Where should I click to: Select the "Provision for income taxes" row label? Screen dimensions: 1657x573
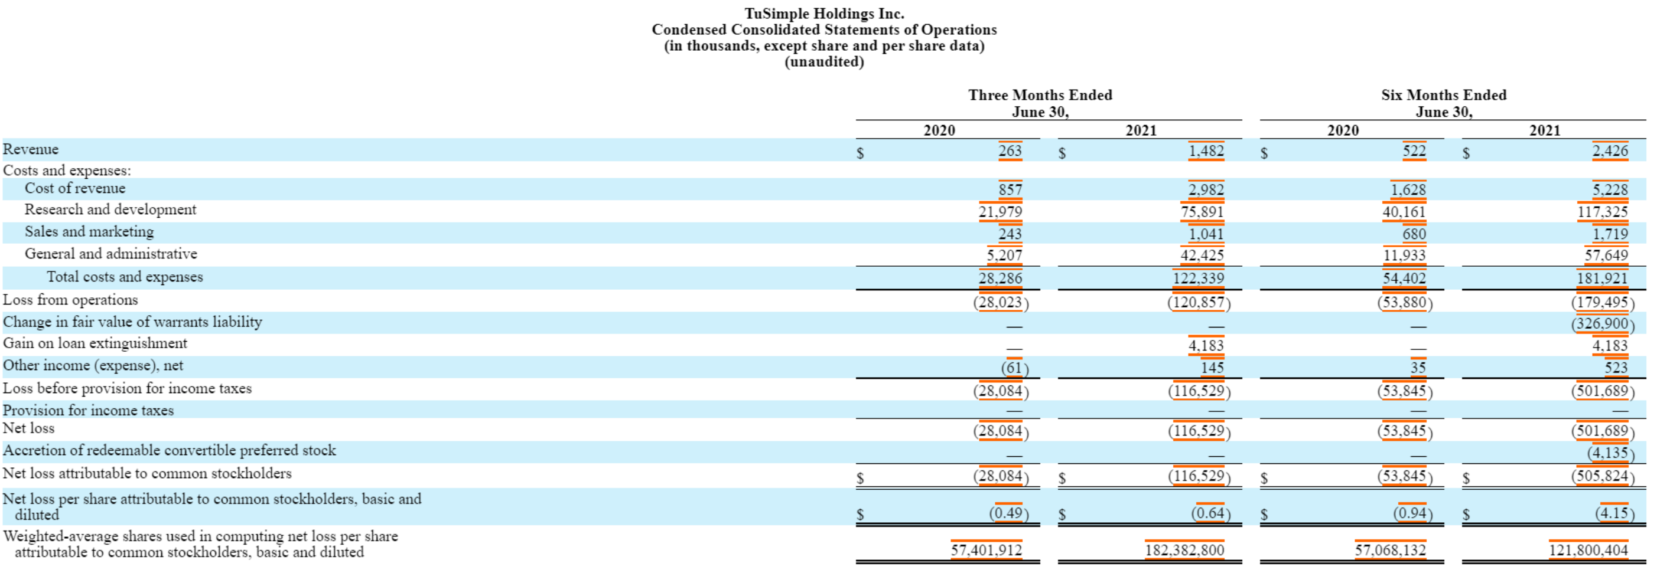pos(88,411)
